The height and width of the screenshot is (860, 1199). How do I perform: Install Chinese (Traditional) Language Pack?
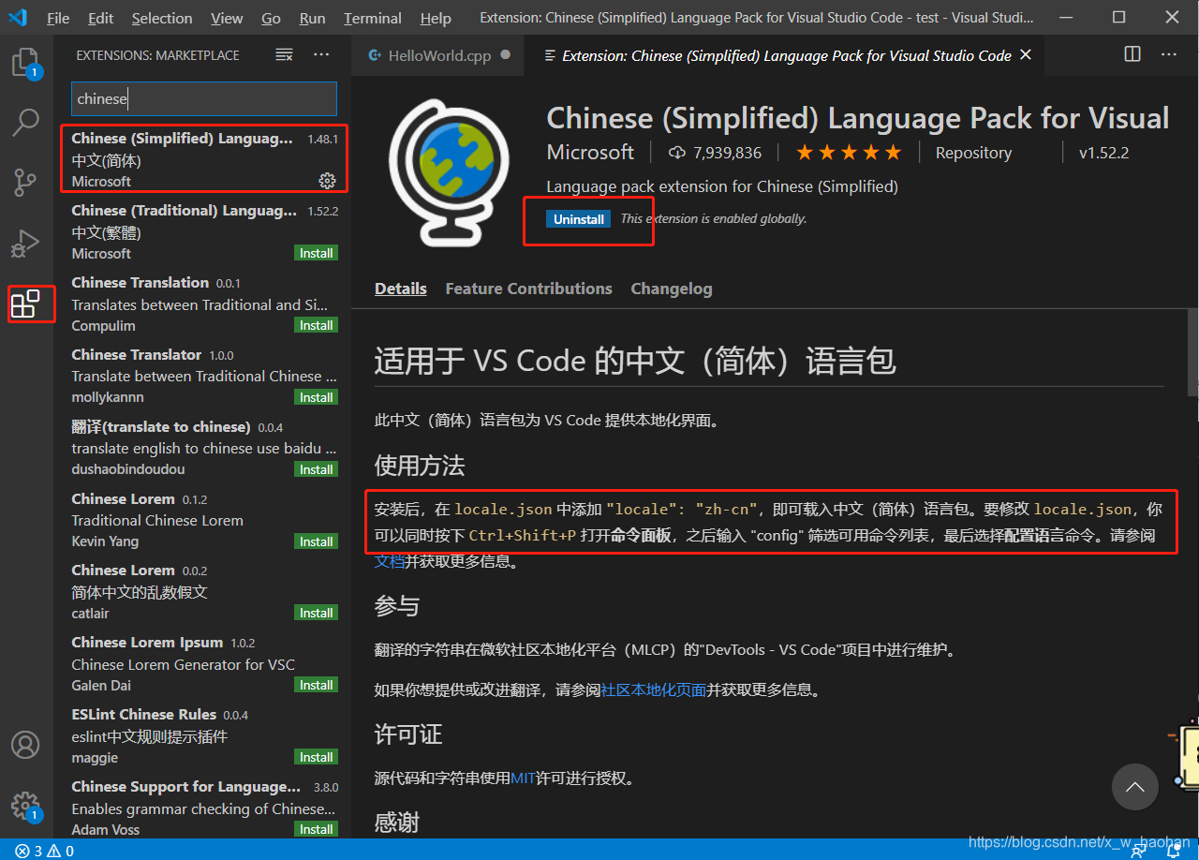pyautogui.click(x=317, y=253)
